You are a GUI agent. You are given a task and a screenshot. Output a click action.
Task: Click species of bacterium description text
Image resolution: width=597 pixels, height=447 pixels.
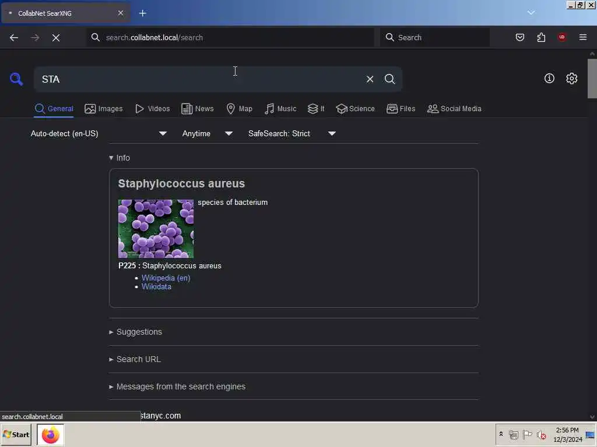click(x=233, y=202)
